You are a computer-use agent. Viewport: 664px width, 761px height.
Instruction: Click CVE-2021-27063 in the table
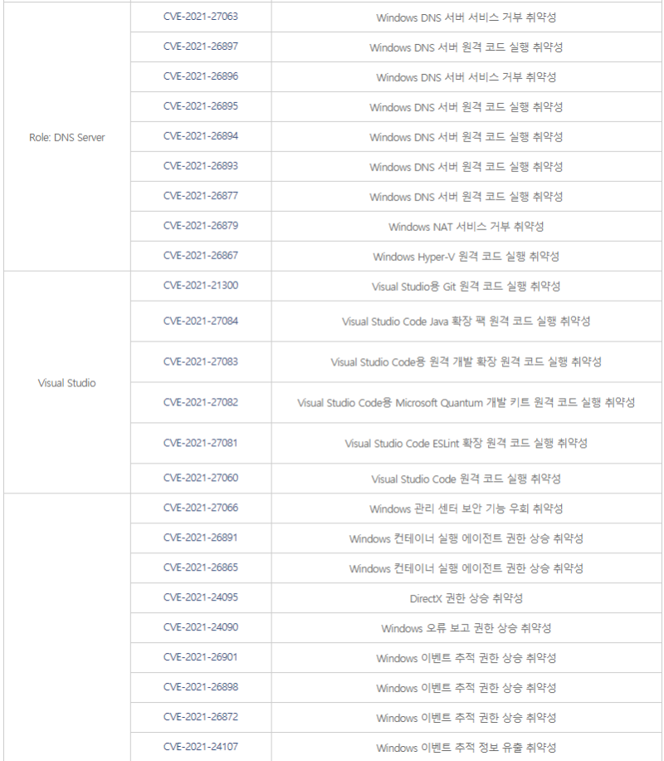200,17
